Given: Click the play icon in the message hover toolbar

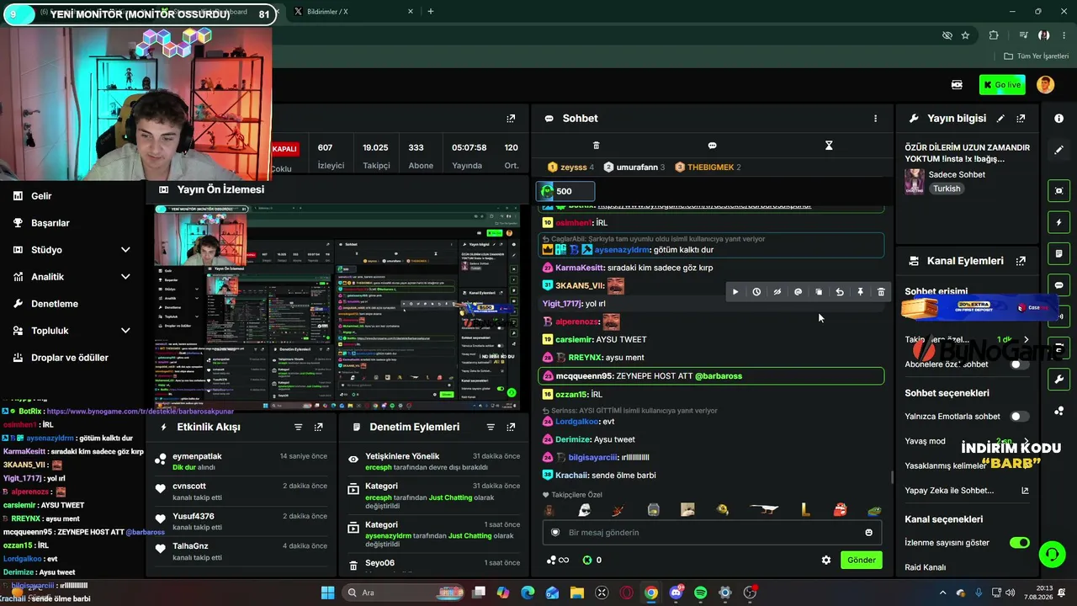Looking at the screenshot, I should 735,292.
